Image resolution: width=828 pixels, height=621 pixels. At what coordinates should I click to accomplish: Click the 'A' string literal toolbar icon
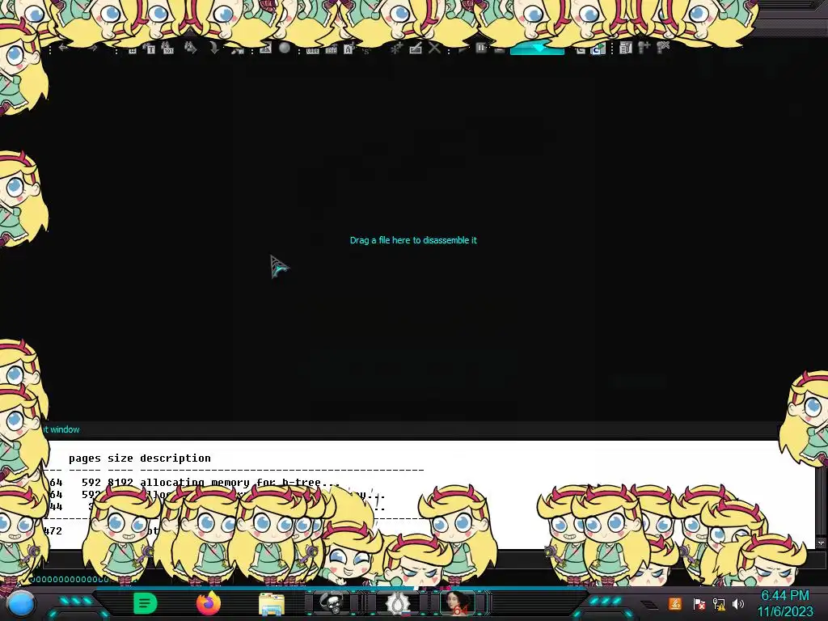tap(349, 49)
